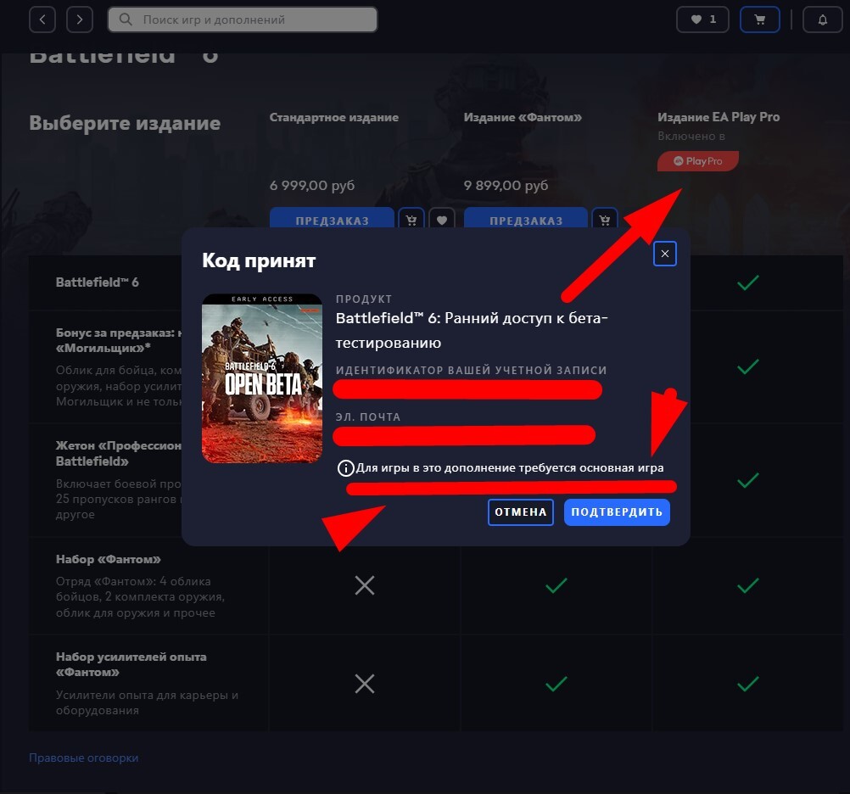
Task: Add Standard edition to cart
Action: coord(411,219)
